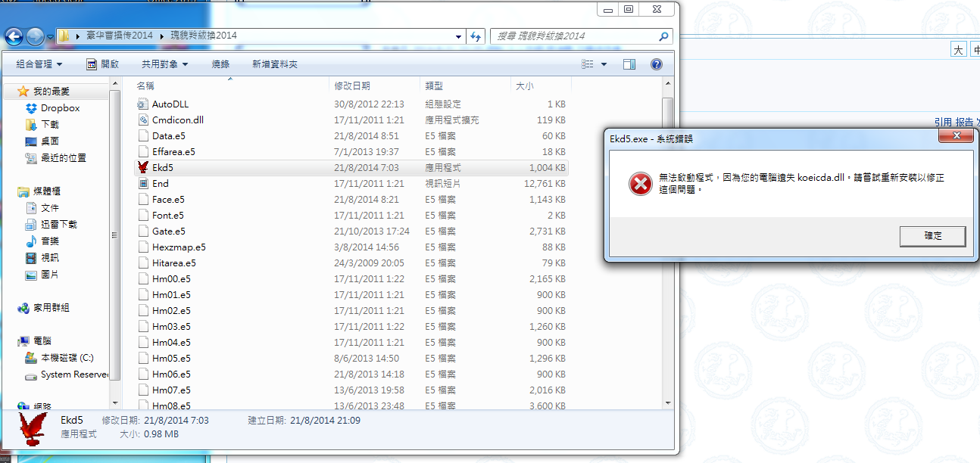Open Dropbox in the favorites sidebar
This screenshot has width=980, height=463.
coord(60,108)
